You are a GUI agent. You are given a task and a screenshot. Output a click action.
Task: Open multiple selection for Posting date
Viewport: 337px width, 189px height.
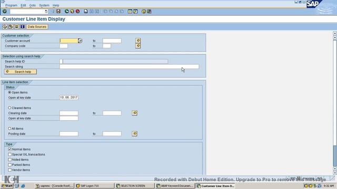[135, 134]
